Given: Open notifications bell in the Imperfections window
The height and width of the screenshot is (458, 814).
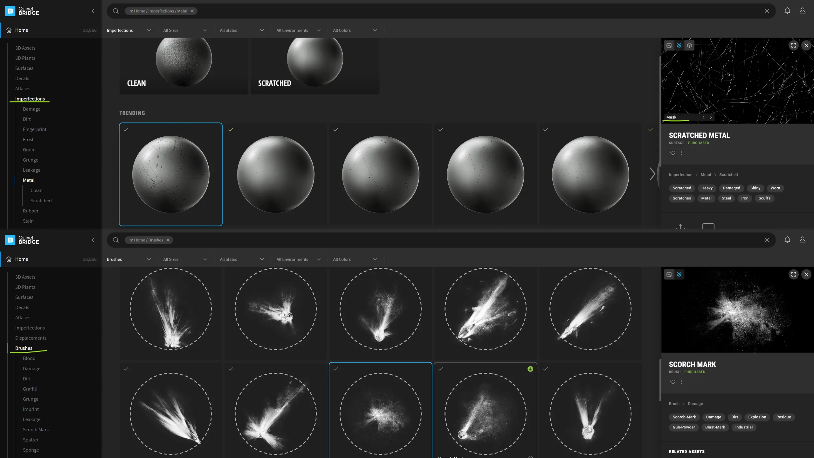Looking at the screenshot, I should (787, 11).
